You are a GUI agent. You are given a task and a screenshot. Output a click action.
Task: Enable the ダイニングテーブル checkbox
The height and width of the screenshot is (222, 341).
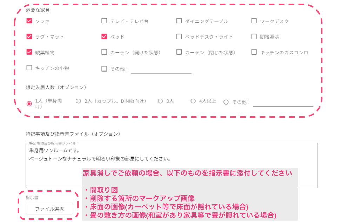click(179, 21)
